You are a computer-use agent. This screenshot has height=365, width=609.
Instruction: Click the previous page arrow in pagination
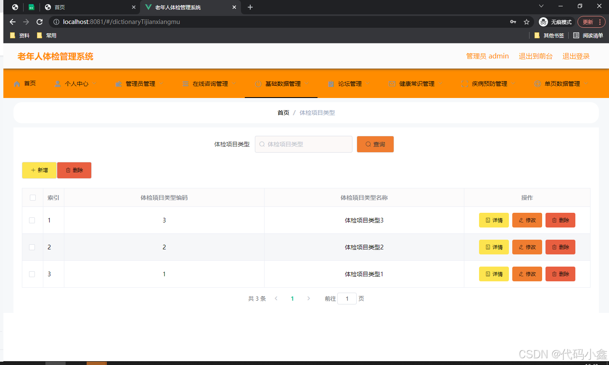276,299
